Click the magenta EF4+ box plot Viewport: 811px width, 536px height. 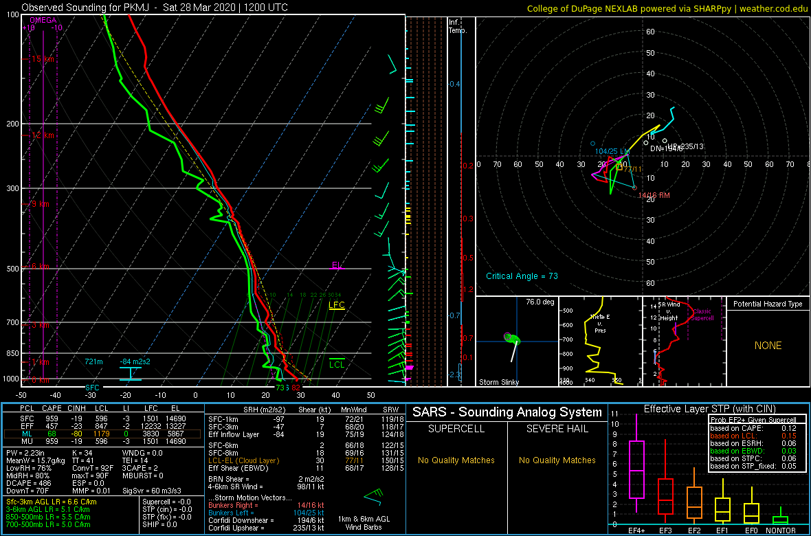tap(636, 470)
